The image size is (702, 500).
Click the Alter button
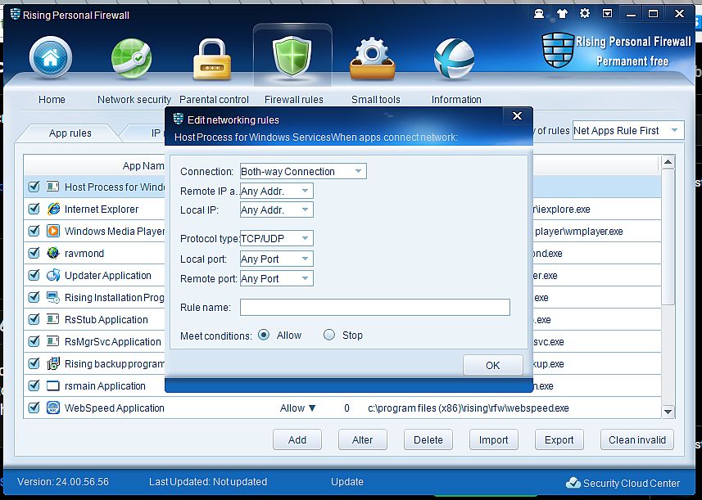click(x=363, y=439)
